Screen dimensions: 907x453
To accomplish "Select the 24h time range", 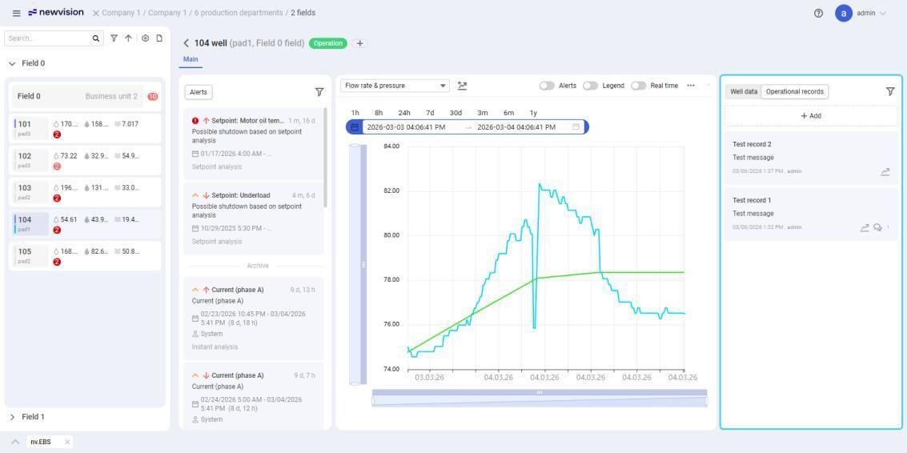I will pos(404,113).
